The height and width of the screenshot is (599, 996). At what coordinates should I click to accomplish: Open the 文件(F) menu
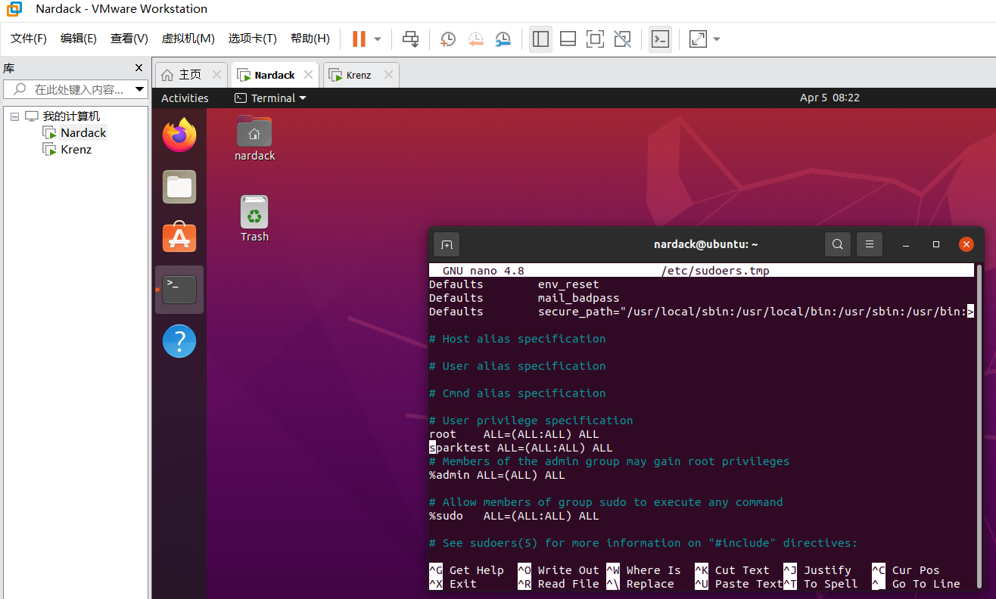click(x=29, y=39)
